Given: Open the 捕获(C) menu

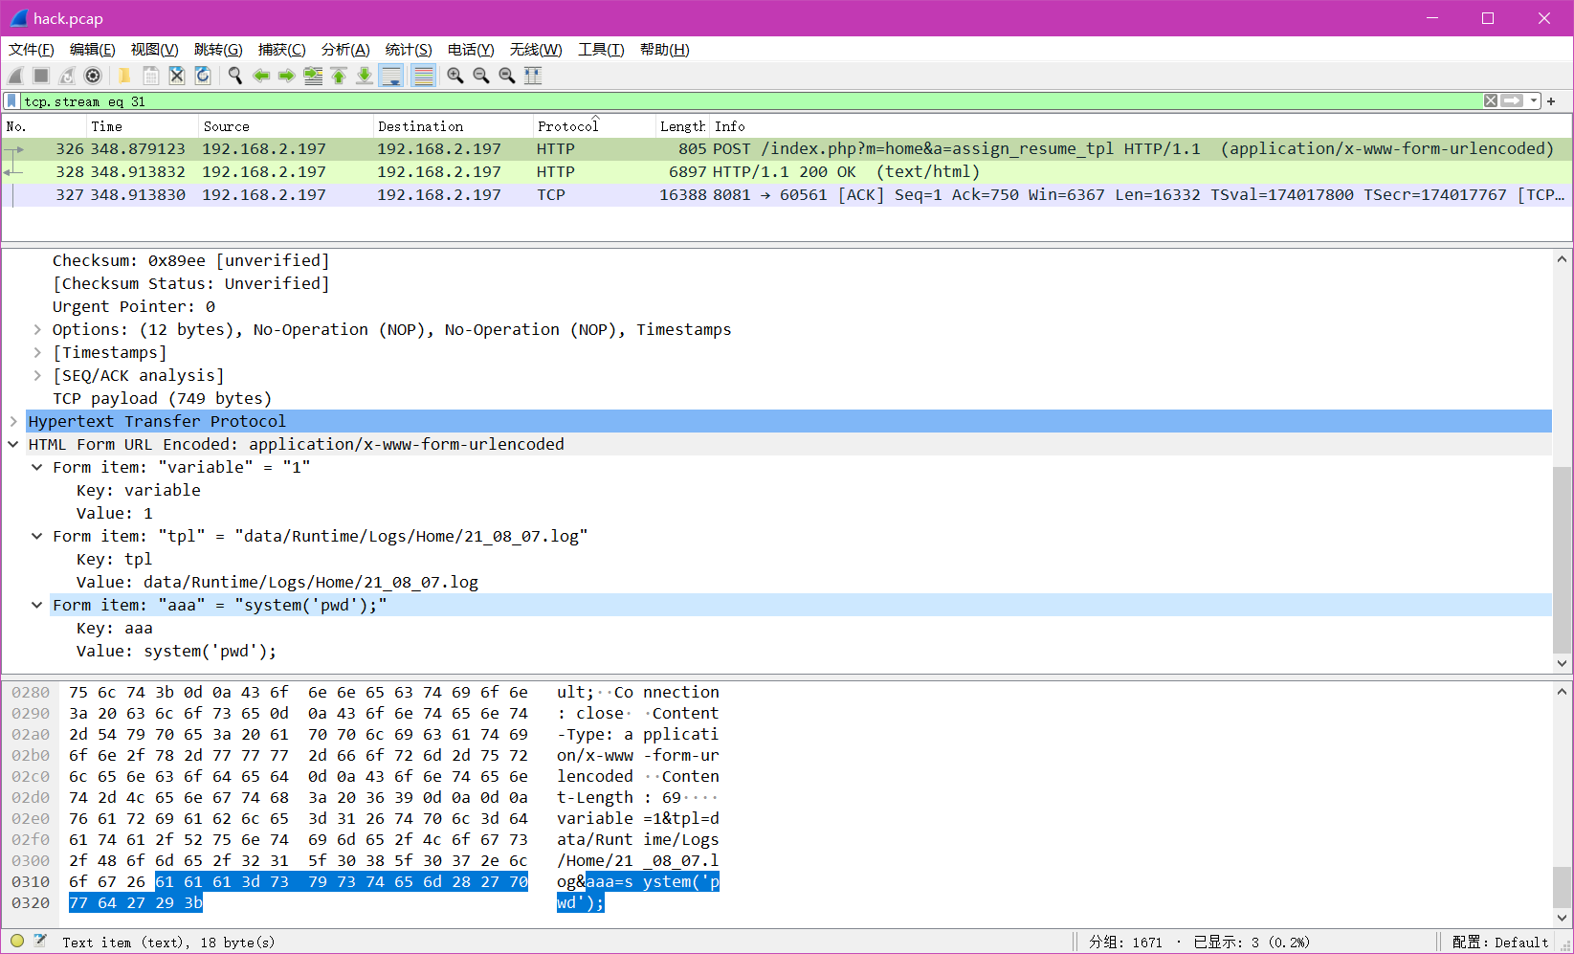Looking at the screenshot, I should point(282,50).
